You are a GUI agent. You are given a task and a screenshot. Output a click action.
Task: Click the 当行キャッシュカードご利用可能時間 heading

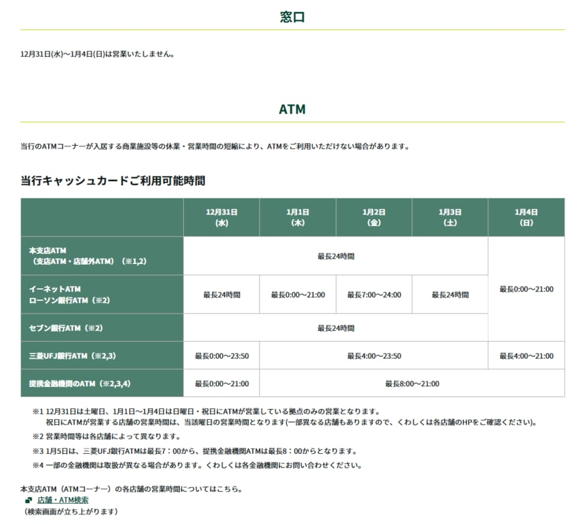112,179
